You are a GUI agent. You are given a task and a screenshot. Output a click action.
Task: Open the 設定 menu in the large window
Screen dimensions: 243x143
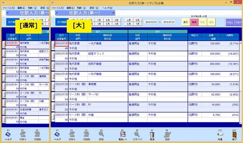pyautogui.click(x=94, y=8)
